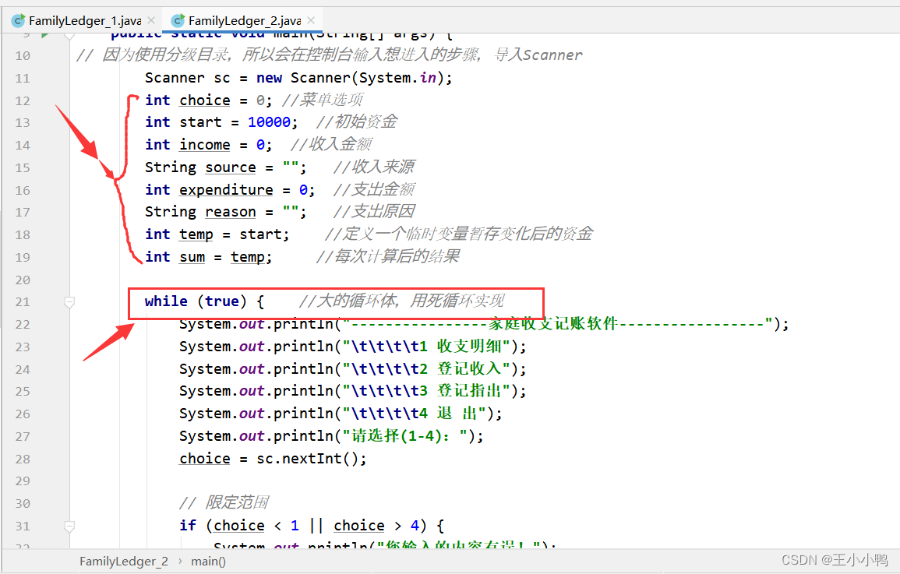
Task: Click the main() breadcrumb
Action: (208, 561)
